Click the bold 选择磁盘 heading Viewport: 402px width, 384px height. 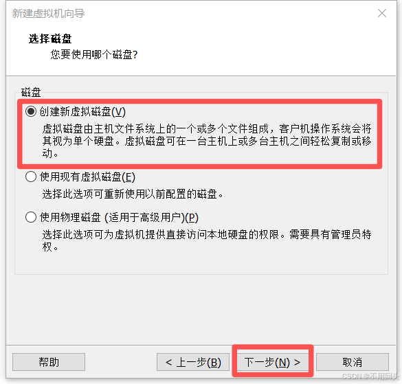point(50,38)
